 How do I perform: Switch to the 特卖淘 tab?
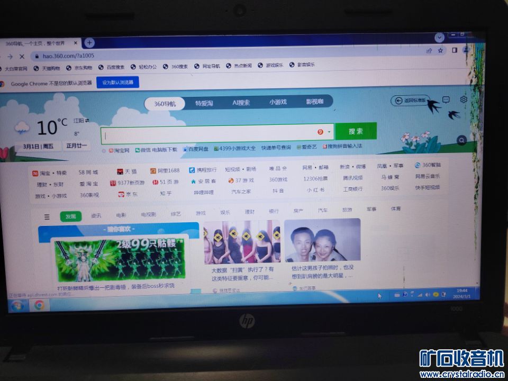click(204, 103)
